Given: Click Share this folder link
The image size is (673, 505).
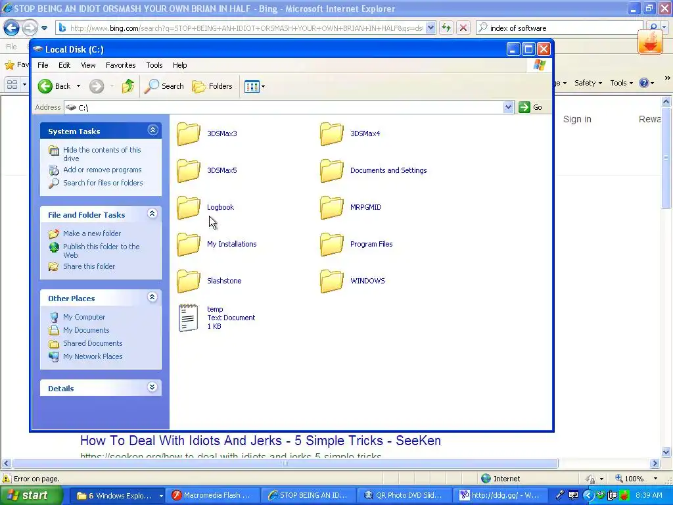Looking at the screenshot, I should [x=89, y=267].
